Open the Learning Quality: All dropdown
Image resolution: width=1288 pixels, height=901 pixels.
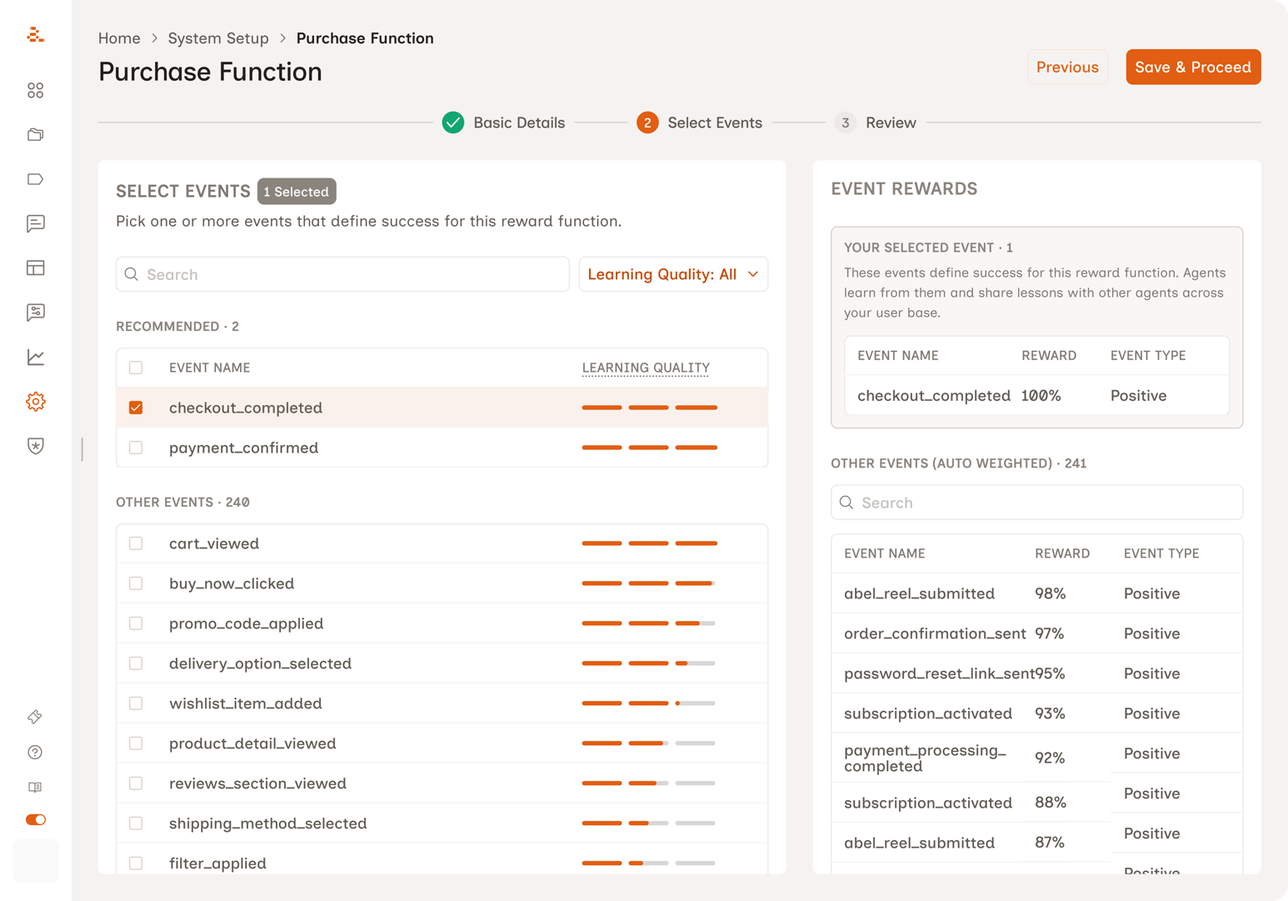(x=673, y=273)
